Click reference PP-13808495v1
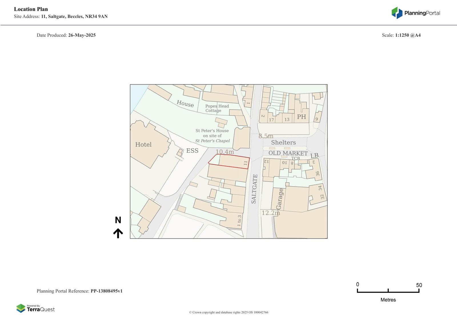The width and height of the screenshot is (457, 323). 107,291
